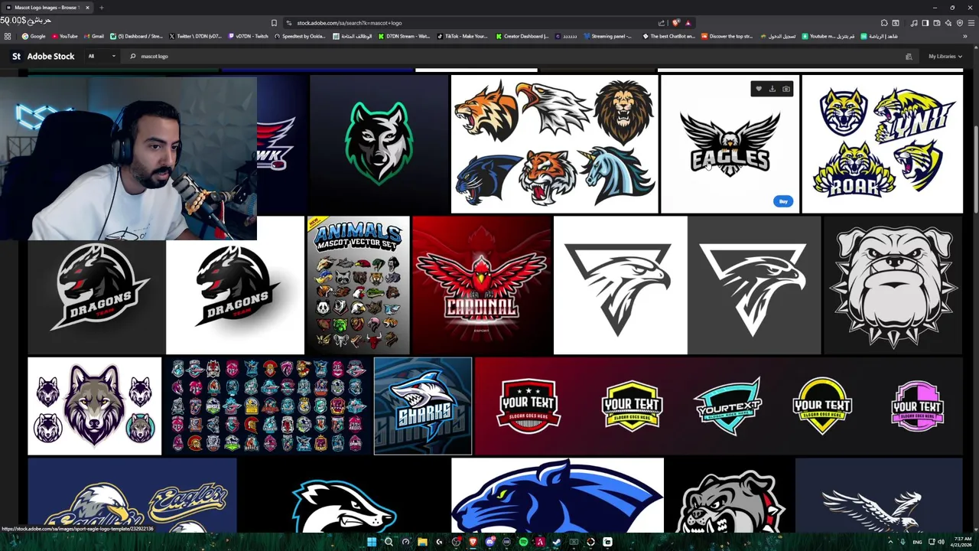979x551 pixels.
Task: Open Spotify from the taskbar
Action: [x=522, y=542]
